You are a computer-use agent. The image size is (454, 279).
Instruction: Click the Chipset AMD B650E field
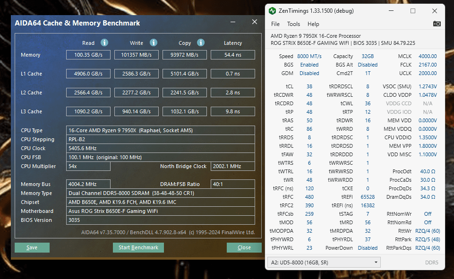[161, 202]
